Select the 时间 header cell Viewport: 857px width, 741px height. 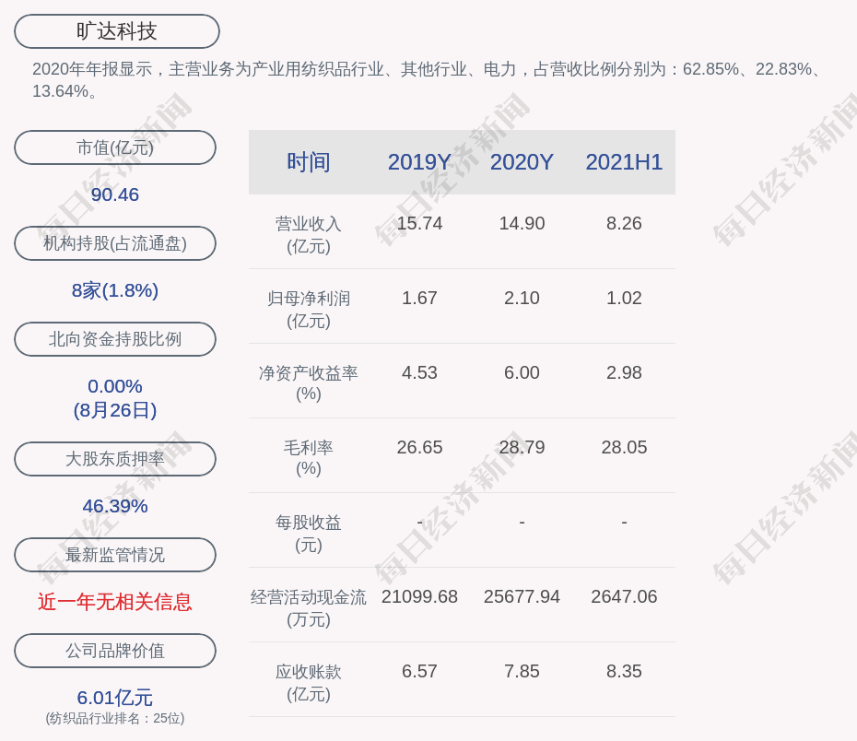pos(309,162)
